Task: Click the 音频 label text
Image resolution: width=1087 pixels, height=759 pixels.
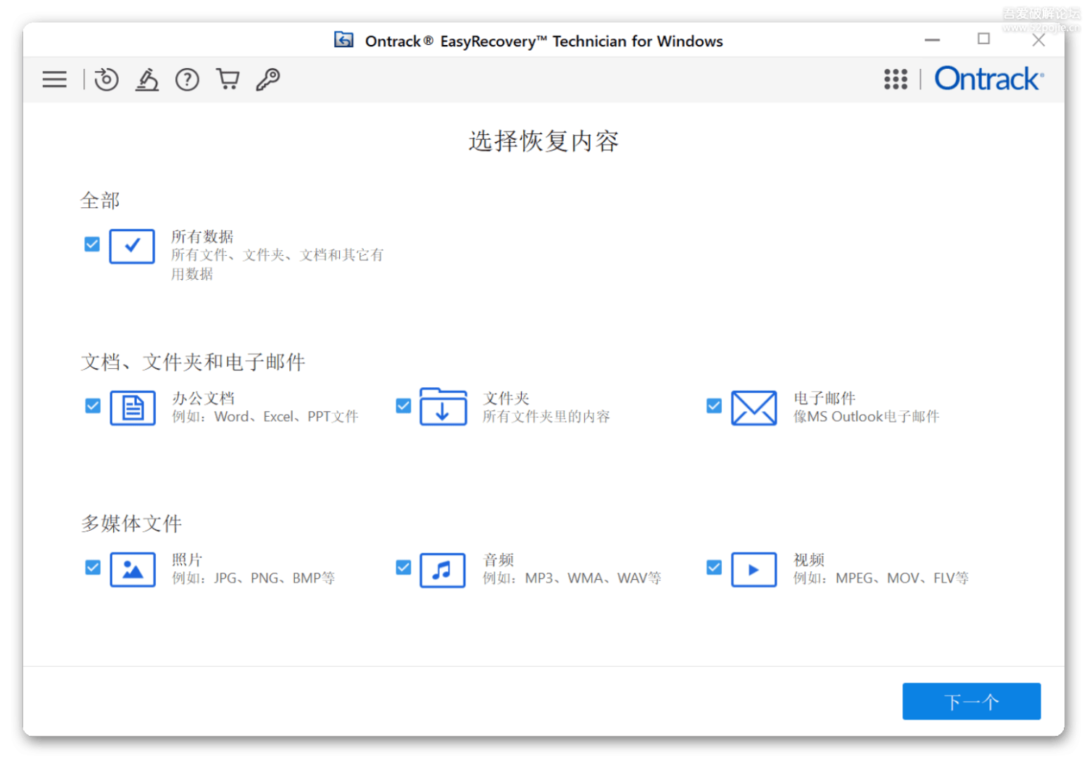Action: (498, 560)
